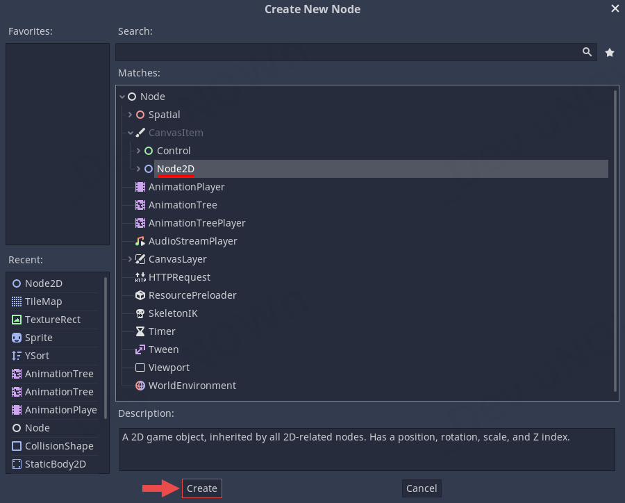Click the AnimationTree icon in Matches tree
Image resolution: width=625 pixels, height=503 pixels.
pos(140,205)
